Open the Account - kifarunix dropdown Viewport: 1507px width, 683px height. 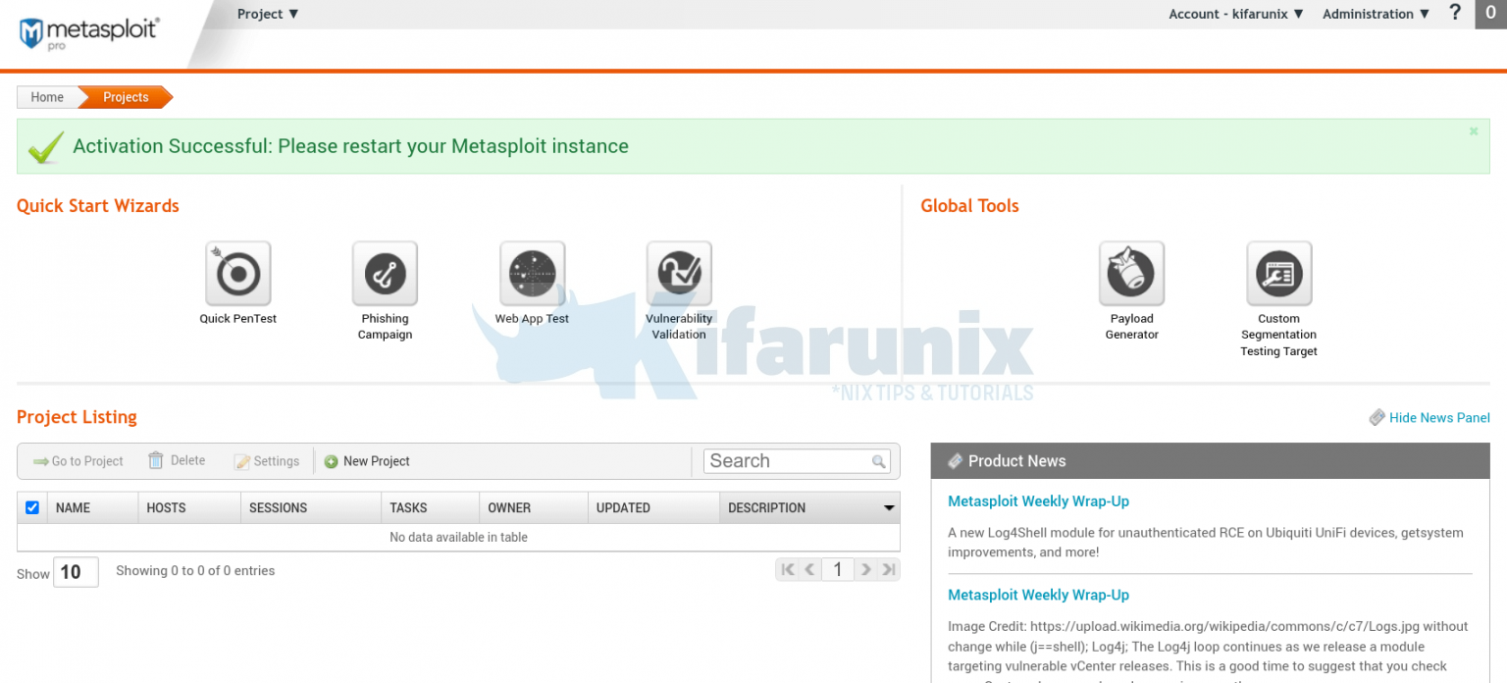click(x=1234, y=13)
